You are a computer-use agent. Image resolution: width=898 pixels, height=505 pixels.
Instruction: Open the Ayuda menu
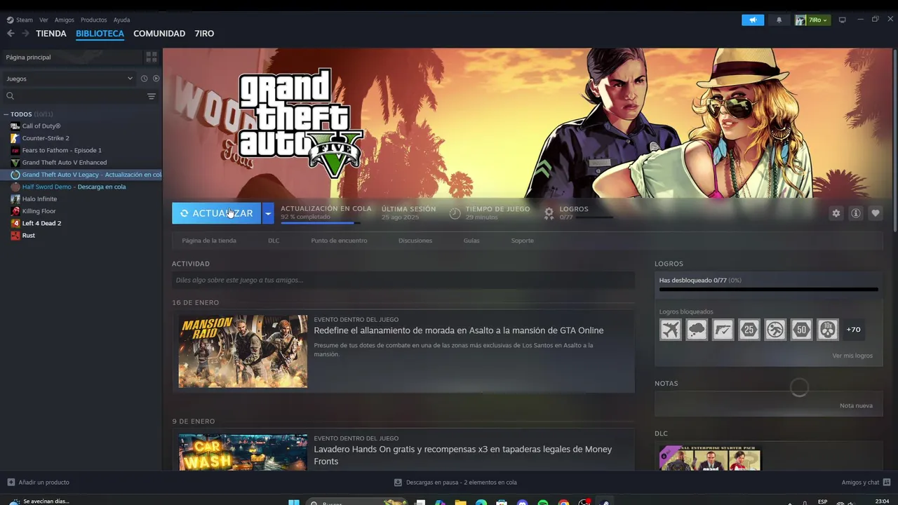(x=121, y=20)
